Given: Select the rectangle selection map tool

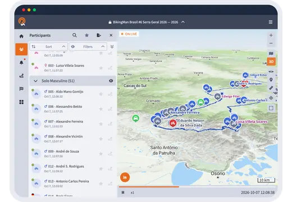Looking at the screenshot, I should (271, 108).
